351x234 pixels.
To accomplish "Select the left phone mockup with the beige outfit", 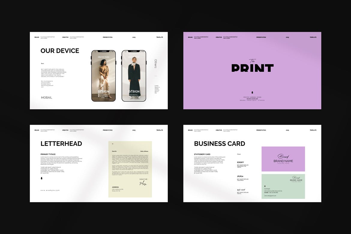I will pyautogui.click(x=103, y=76).
